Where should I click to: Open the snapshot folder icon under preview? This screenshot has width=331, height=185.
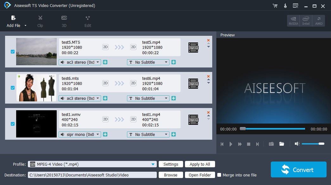click(282, 144)
